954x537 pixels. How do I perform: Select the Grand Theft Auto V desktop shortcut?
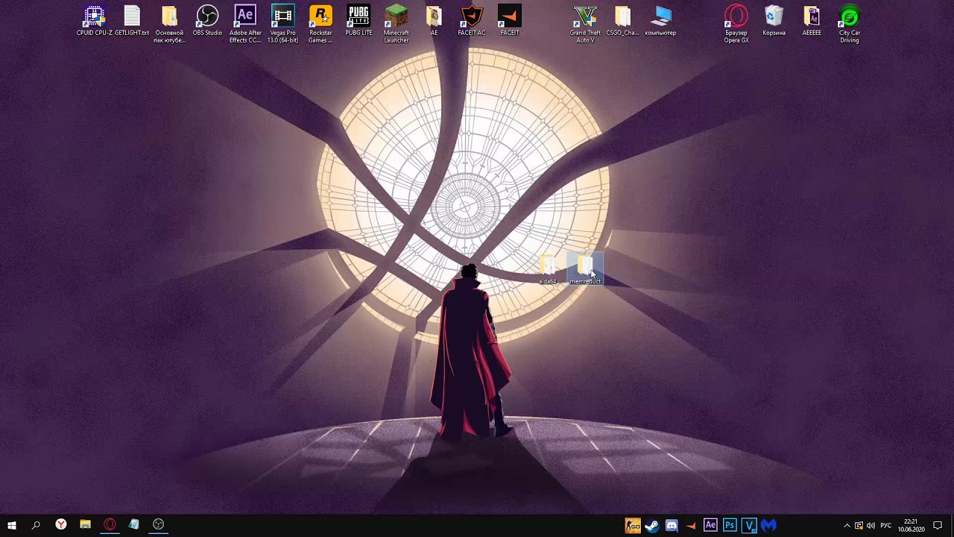[x=585, y=25]
